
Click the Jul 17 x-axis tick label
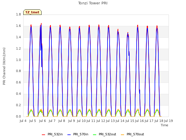point(149,121)
